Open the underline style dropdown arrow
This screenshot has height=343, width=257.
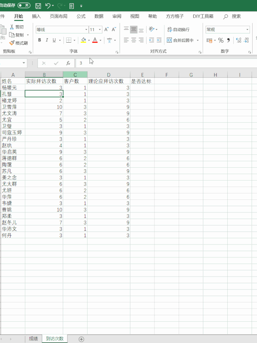pyautogui.click(x=60, y=40)
